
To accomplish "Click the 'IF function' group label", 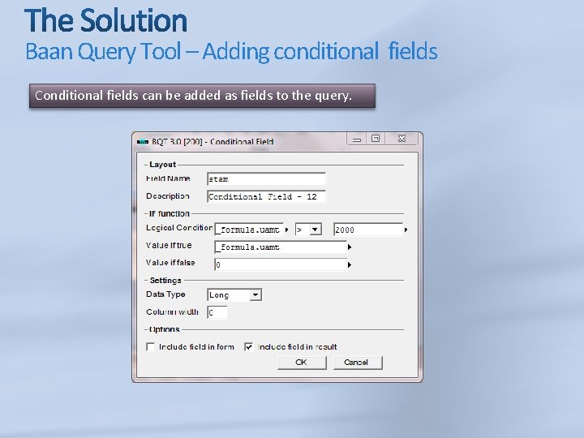I will point(170,214).
